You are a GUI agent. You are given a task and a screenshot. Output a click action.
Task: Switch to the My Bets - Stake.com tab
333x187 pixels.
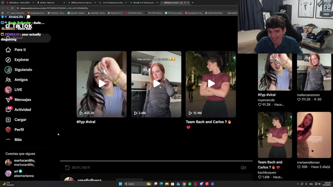(x=51, y=3)
